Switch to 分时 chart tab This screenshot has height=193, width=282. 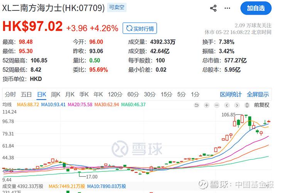click(x=10, y=95)
